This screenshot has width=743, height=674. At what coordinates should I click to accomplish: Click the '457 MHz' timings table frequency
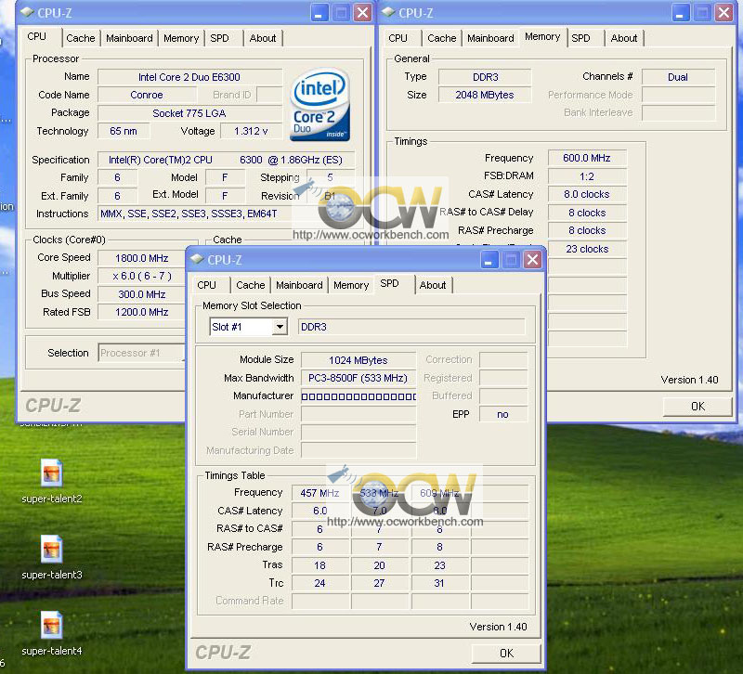pyautogui.click(x=319, y=493)
